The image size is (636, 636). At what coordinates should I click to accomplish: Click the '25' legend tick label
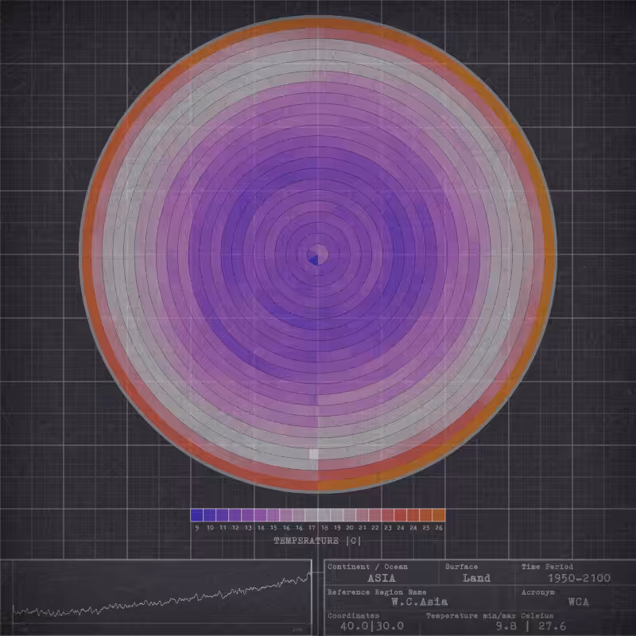[426, 528]
